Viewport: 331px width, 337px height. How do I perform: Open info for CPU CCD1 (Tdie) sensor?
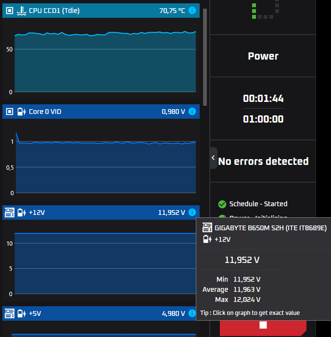point(192,10)
